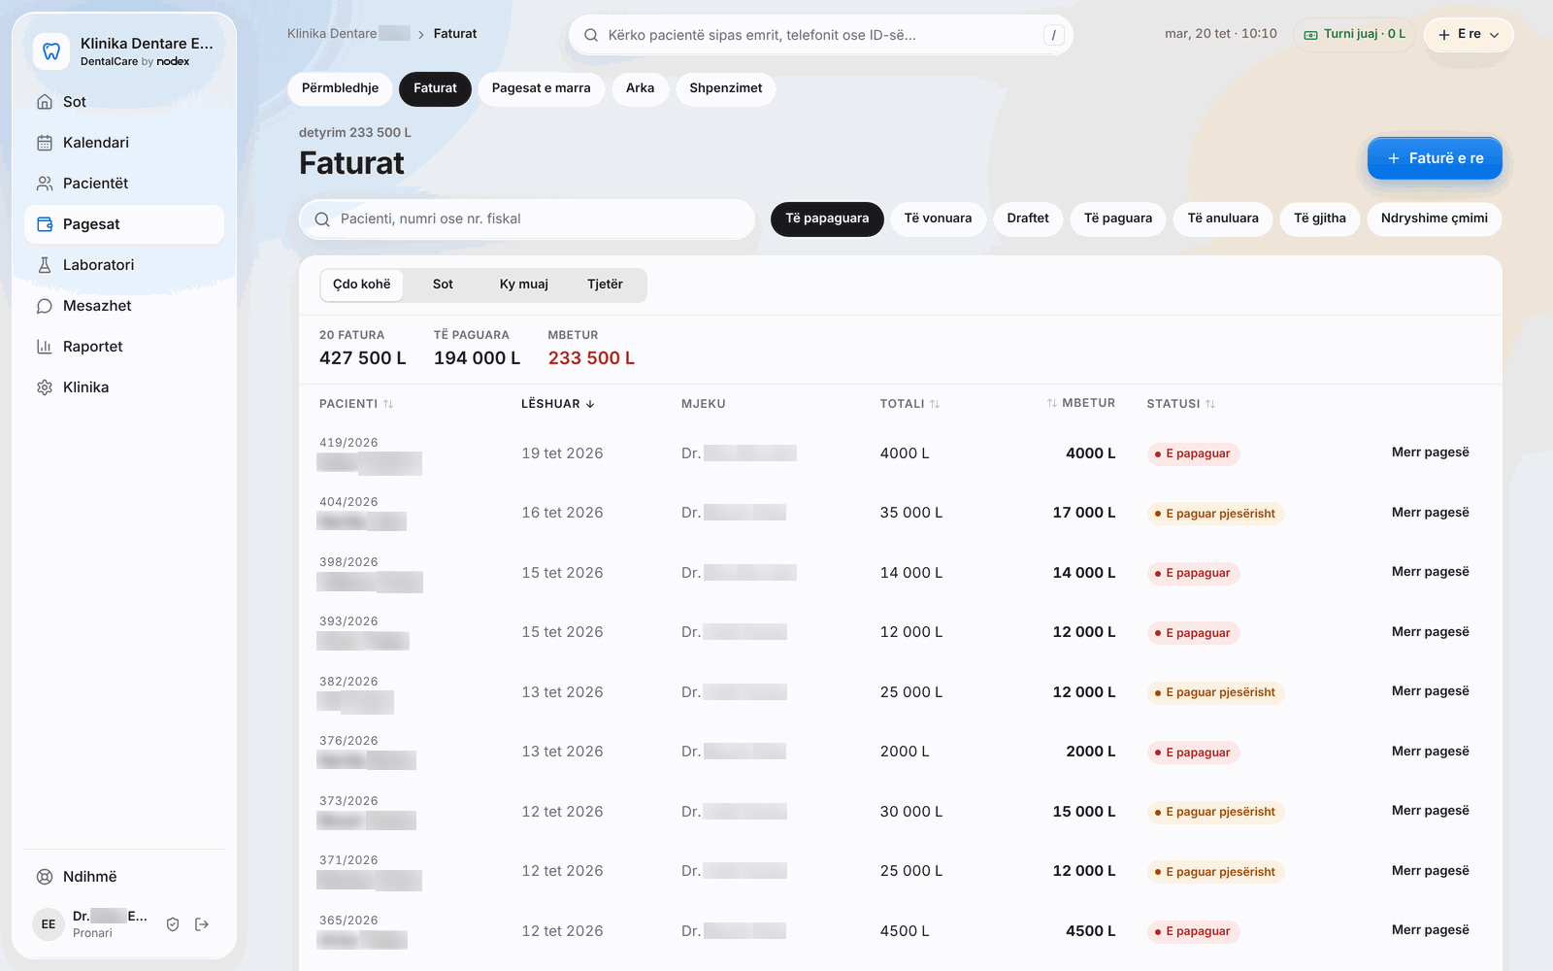Select the Ky muaj period
The height and width of the screenshot is (971, 1553).
[524, 285]
